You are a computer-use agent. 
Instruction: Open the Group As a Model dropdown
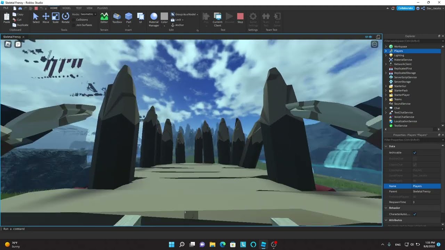coord(184,15)
